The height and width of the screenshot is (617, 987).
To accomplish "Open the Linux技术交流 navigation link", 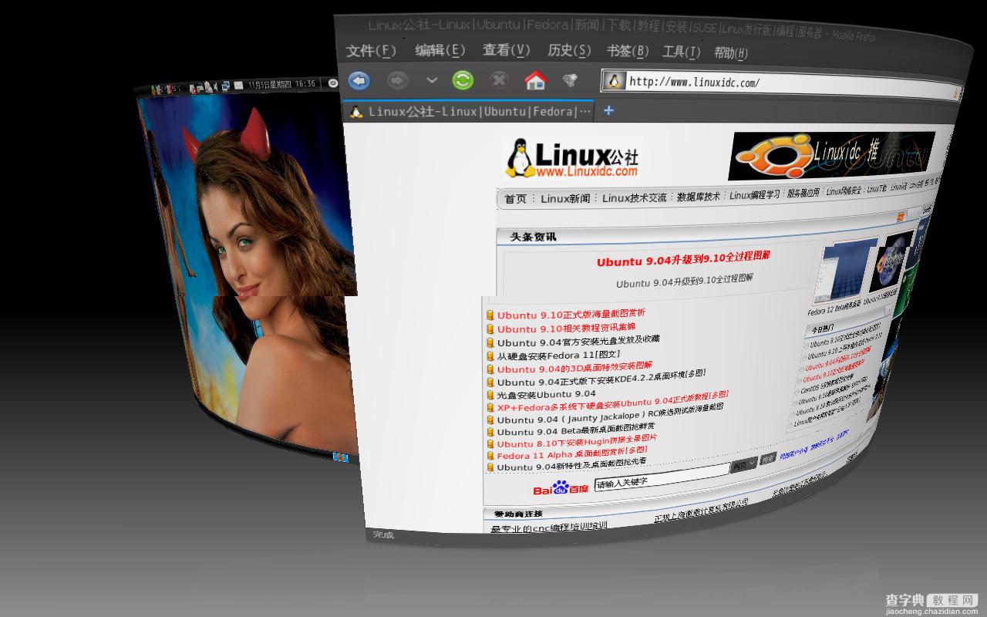I will [635, 197].
